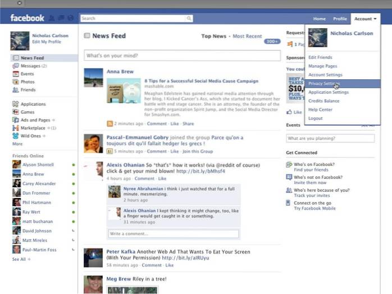
Task: Click the Messages icon in left sidebar
Action: 16,66
